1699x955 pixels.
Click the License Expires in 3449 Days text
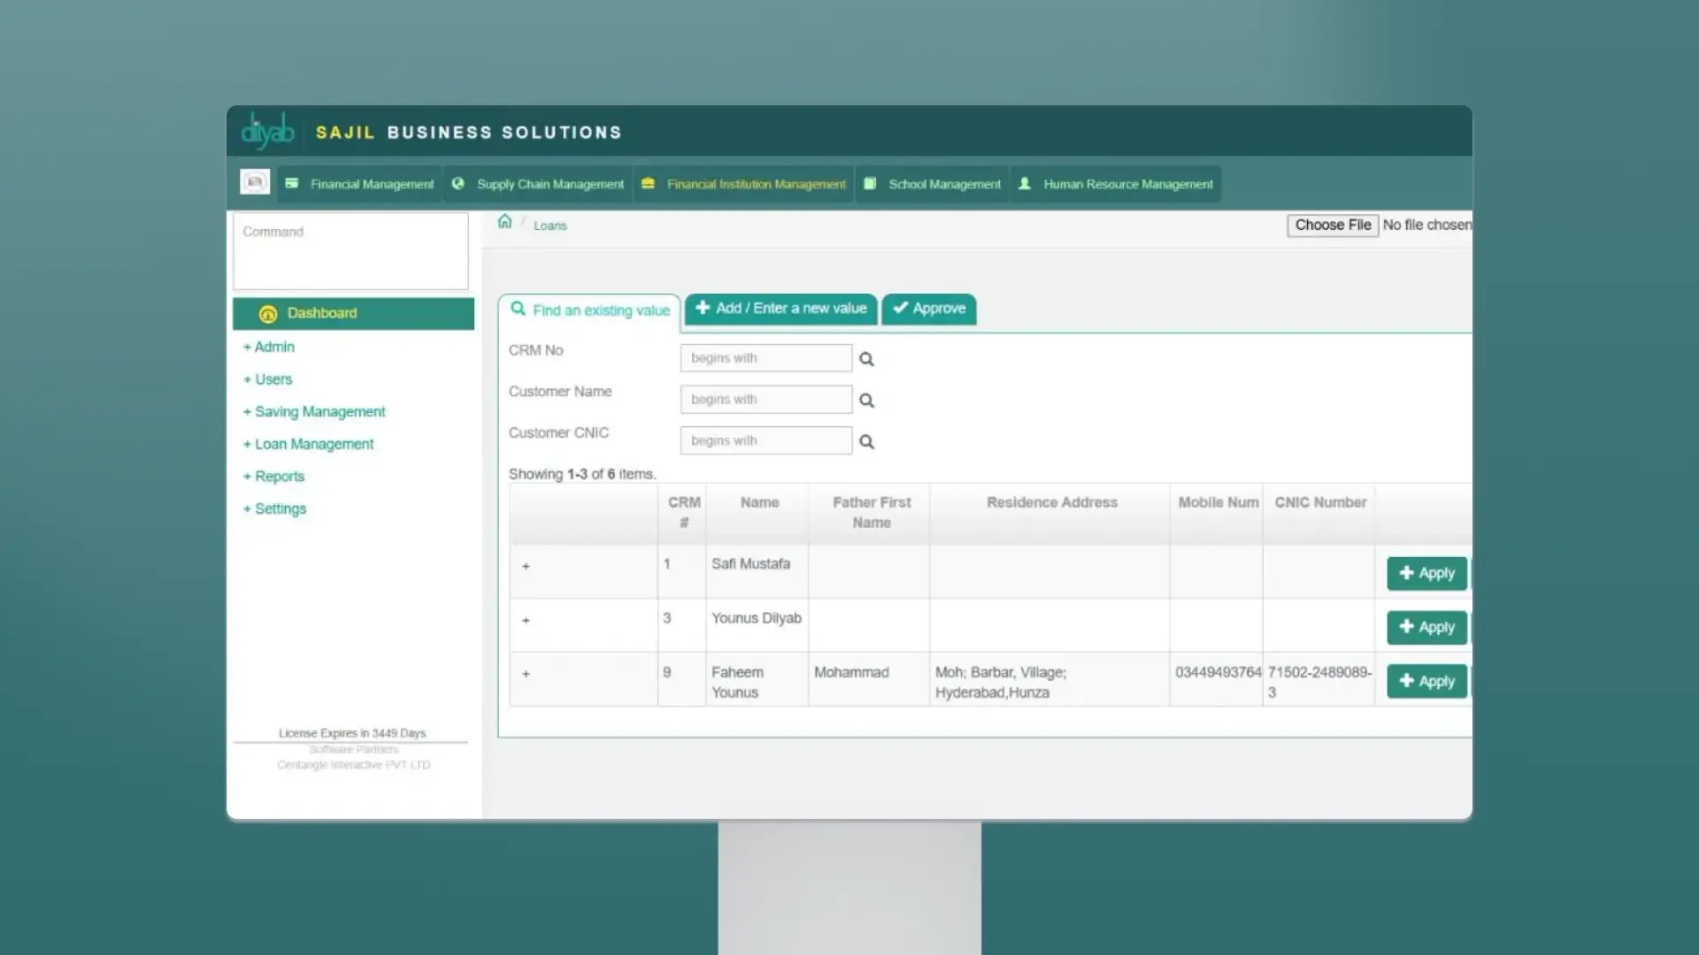pos(352,733)
